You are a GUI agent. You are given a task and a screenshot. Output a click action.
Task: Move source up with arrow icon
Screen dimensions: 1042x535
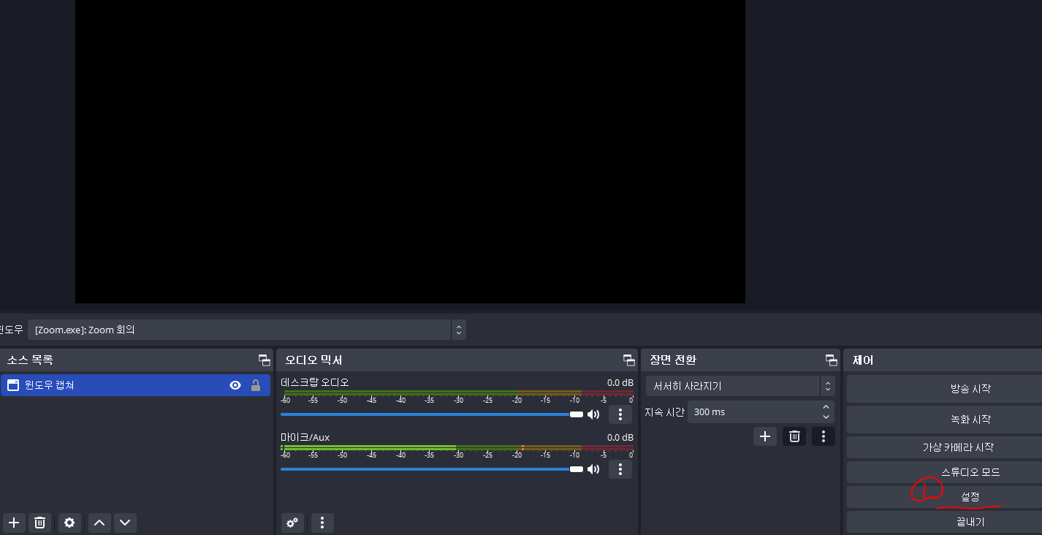pos(99,523)
